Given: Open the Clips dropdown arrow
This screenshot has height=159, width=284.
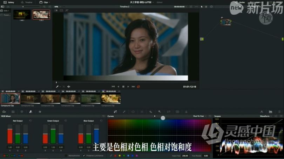Looking at the screenshot, I should [49, 2].
